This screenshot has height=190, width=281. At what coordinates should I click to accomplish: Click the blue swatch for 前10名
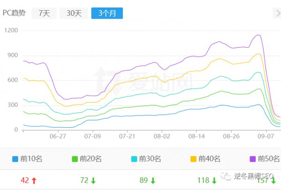point(15,159)
